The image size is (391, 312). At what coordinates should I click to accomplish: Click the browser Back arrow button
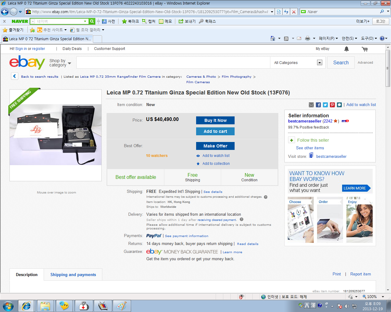tap(5, 12)
